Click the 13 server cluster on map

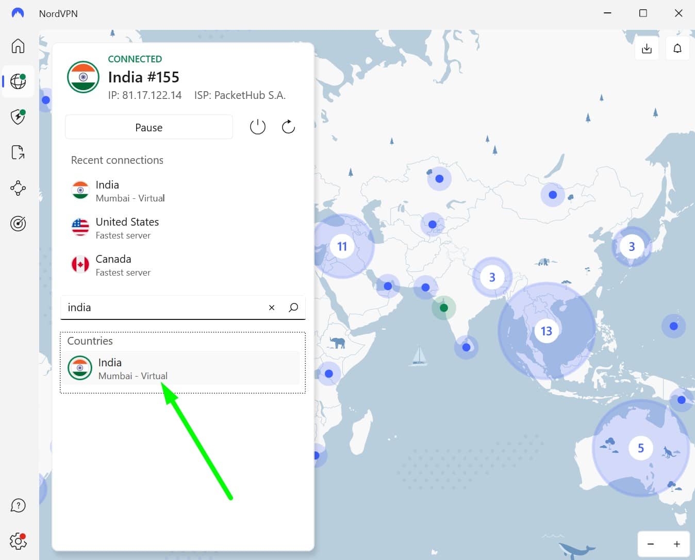(x=547, y=331)
